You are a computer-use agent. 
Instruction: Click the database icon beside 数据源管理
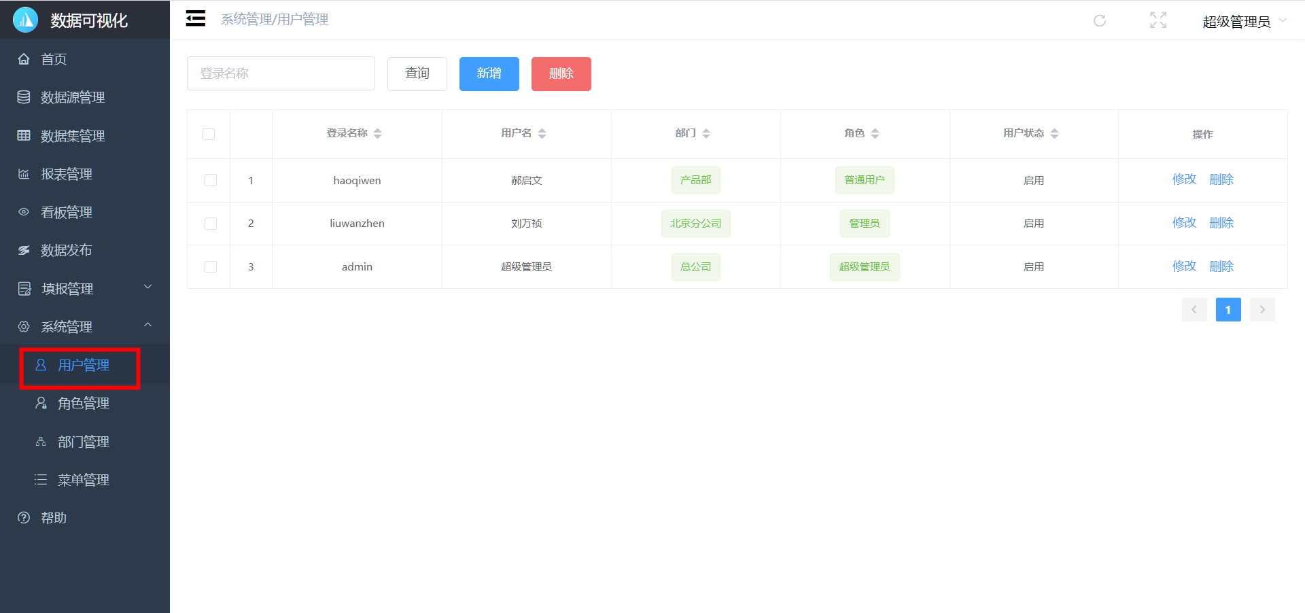pyautogui.click(x=24, y=97)
